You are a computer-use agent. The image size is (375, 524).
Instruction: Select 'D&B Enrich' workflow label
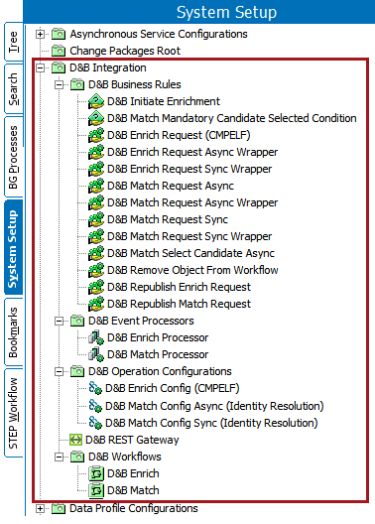click(x=133, y=473)
